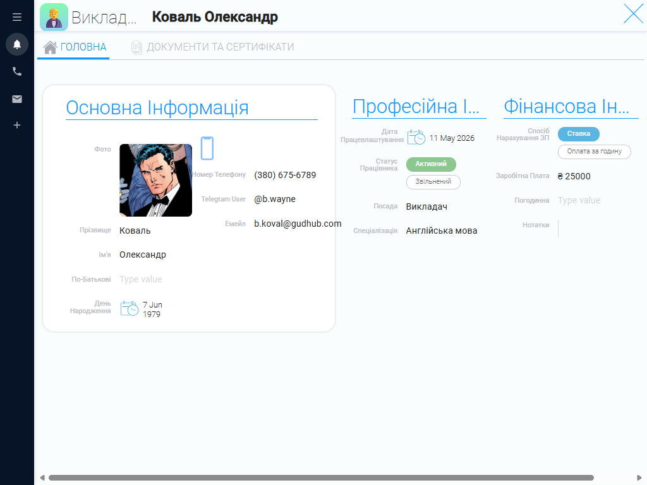
Task: Open the employment date calendar icon
Action: 416,137
